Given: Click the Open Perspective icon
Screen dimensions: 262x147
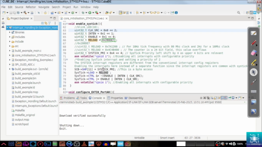Looking at the screenshot, I should point(247,13).
